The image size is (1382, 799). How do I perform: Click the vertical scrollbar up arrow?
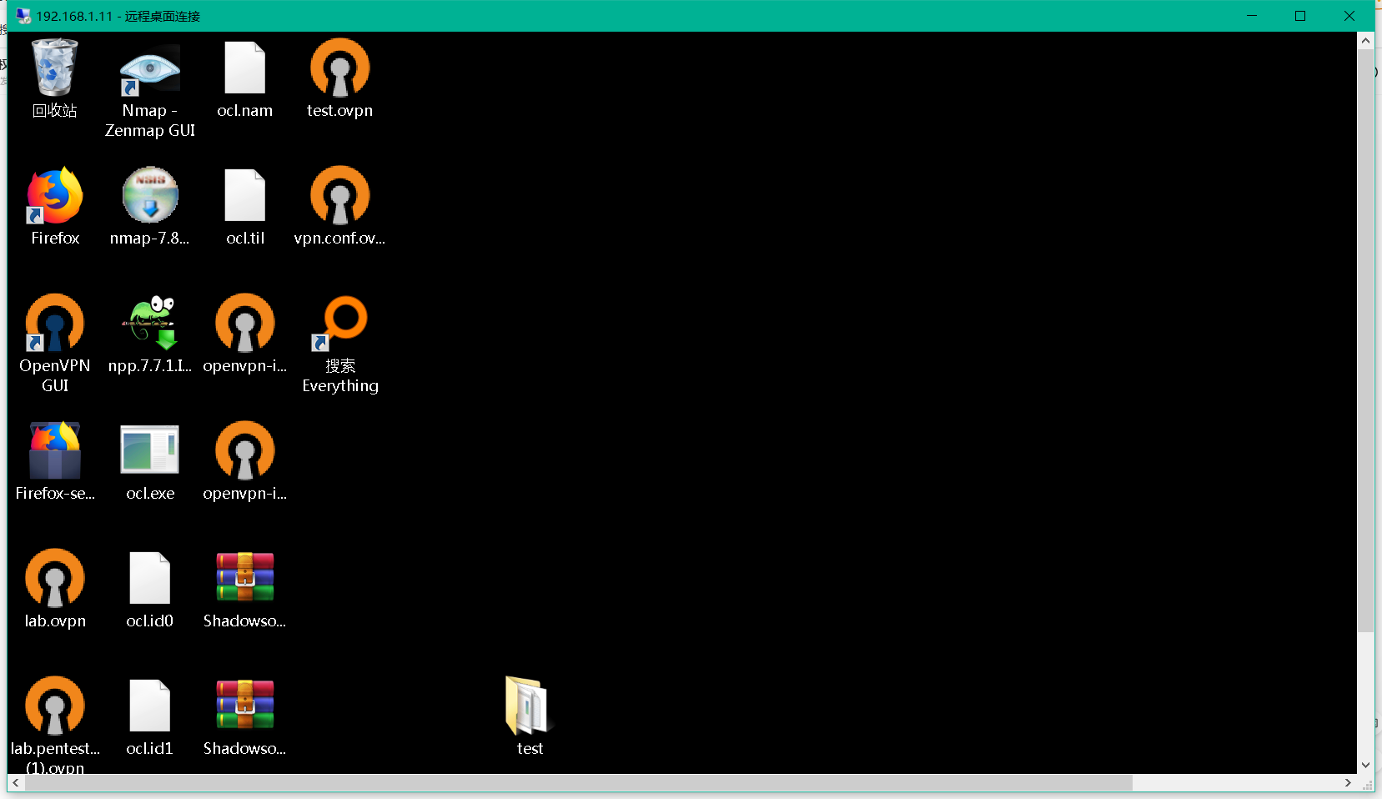click(x=1365, y=40)
